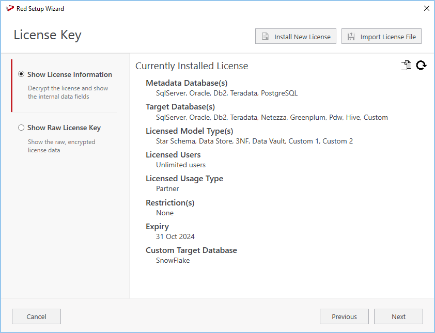Image resolution: width=435 pixels, height=333 pixels.
Task: Cancel the setup wizard
Action: pos(36,316)
